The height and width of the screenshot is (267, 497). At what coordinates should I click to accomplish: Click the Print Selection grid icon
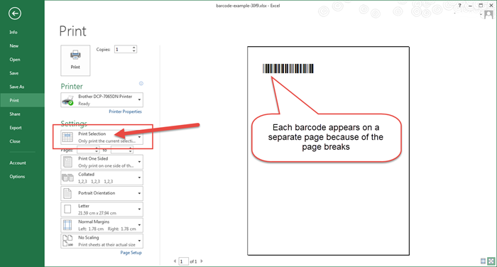point(67,137)
